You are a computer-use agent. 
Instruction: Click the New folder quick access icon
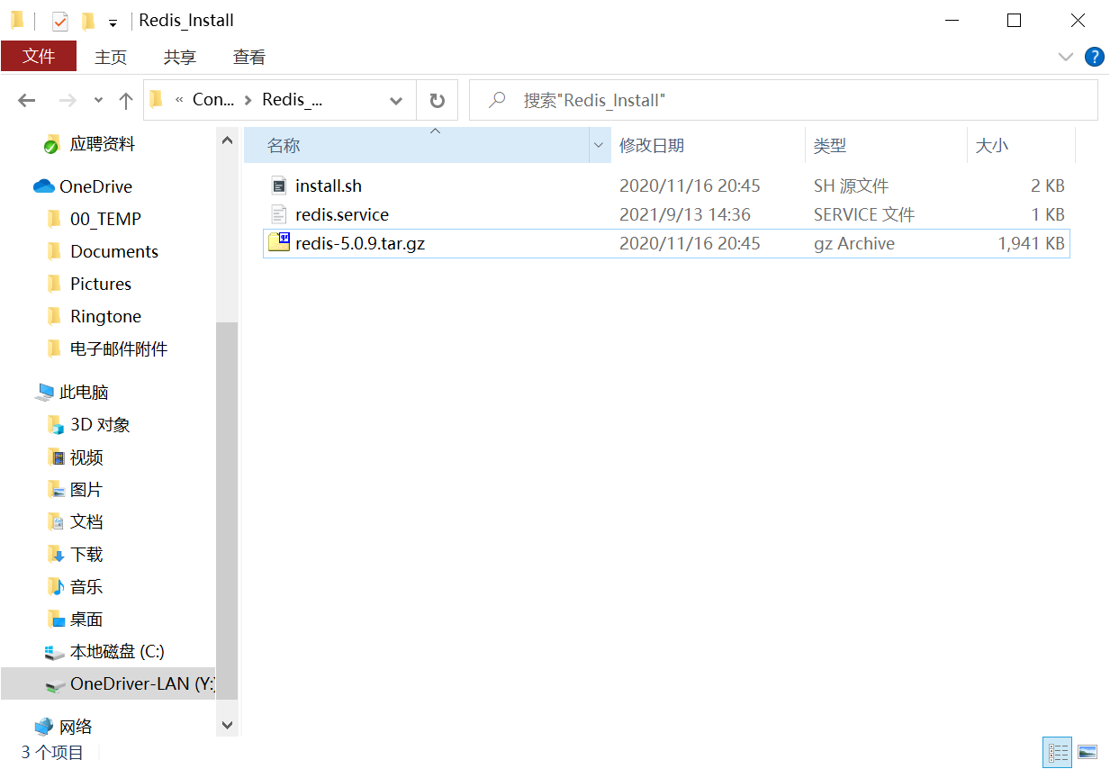point(88,21)
